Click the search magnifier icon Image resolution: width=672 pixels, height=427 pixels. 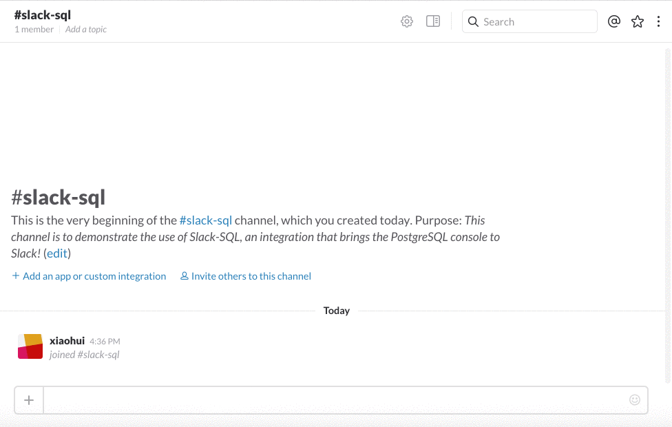click(473, 21)
